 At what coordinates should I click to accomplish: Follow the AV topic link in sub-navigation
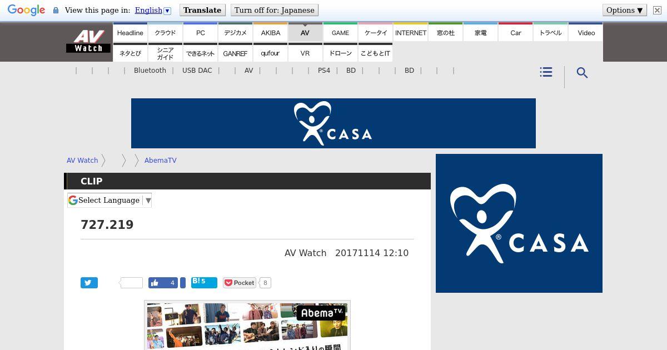coord(248,71)
